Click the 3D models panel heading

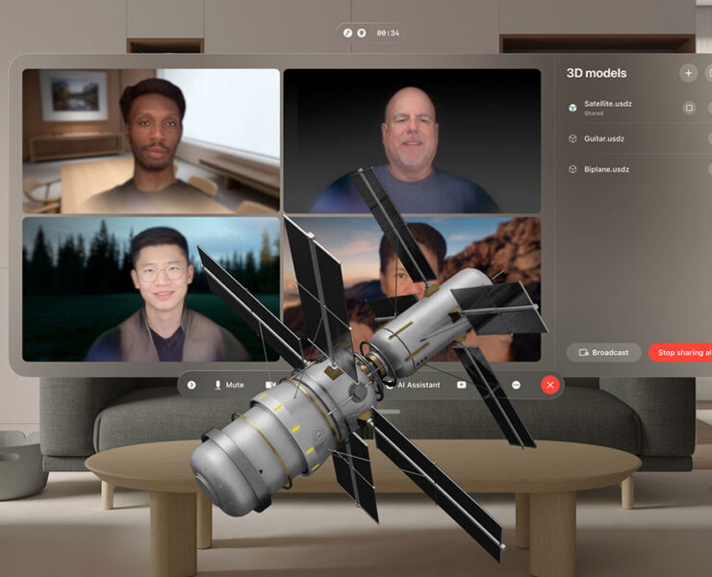pos(597,73)
